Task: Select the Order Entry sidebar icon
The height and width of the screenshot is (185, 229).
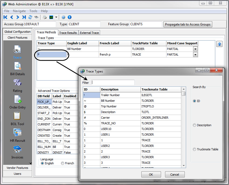Action: 18,101
